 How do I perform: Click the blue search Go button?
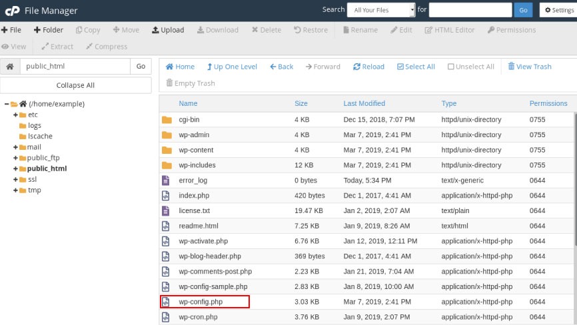(523, 10)
